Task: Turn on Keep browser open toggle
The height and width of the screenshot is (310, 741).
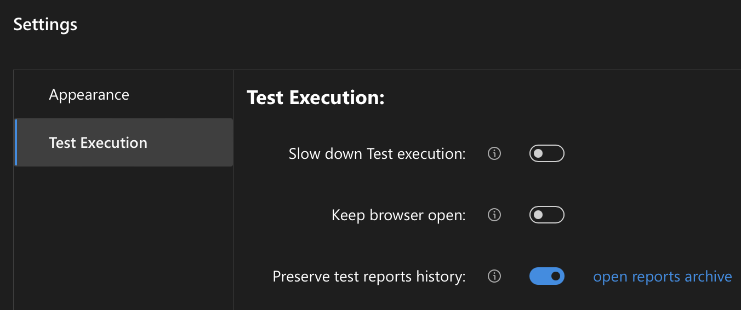Action: click(546, 215)
